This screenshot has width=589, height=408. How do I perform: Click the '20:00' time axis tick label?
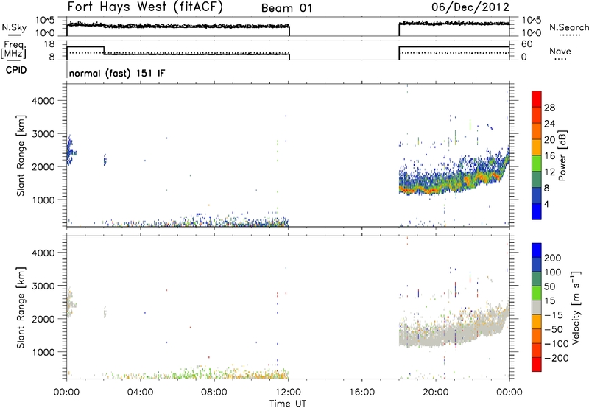[x=435, y=393]
